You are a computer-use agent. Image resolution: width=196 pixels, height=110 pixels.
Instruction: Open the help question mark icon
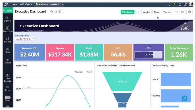click(185, 4)
